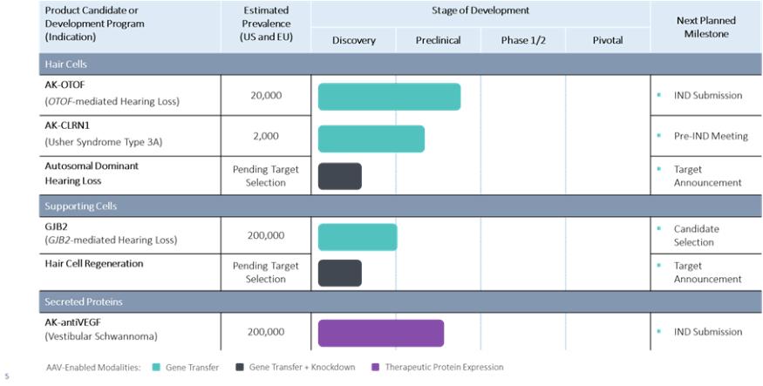The width and height of the screenshot is (763, 386).
Task: Click the 2,000 estimated prevalence value
Action: click(265, 136)
